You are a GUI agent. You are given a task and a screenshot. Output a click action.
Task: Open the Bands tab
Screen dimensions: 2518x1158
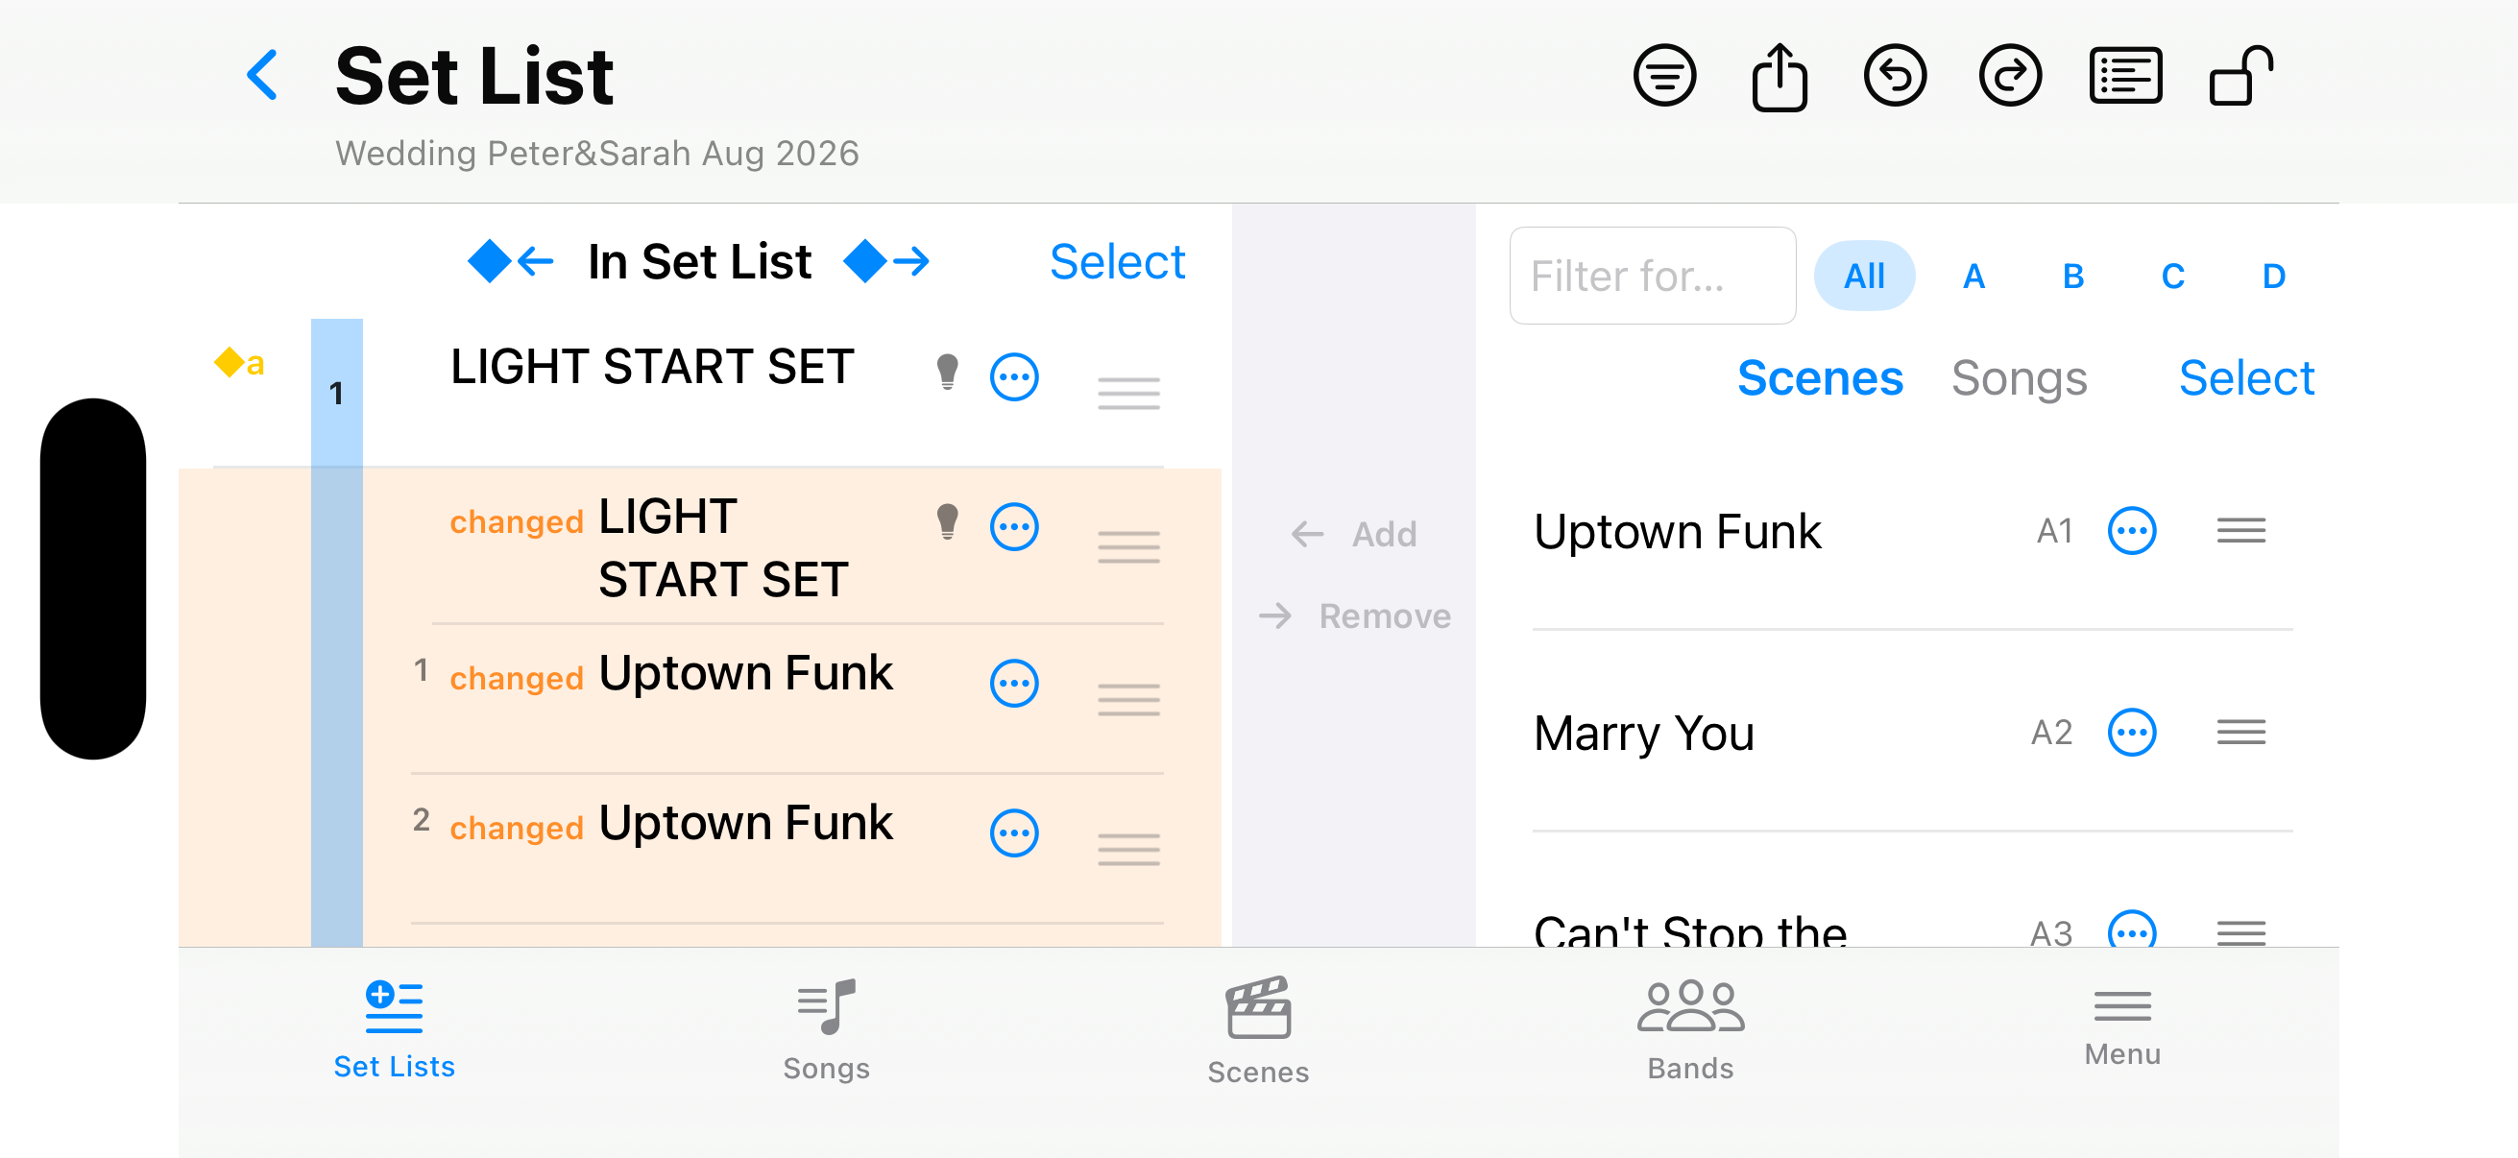(x=1690, y=1030)
